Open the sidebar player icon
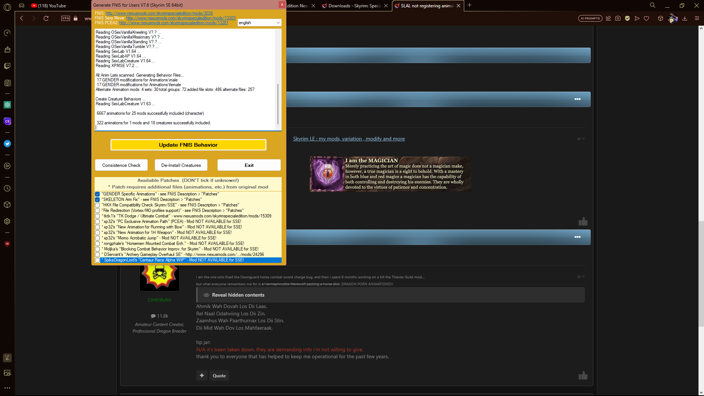This screenshot has height=396, width=704. (7, 166)
